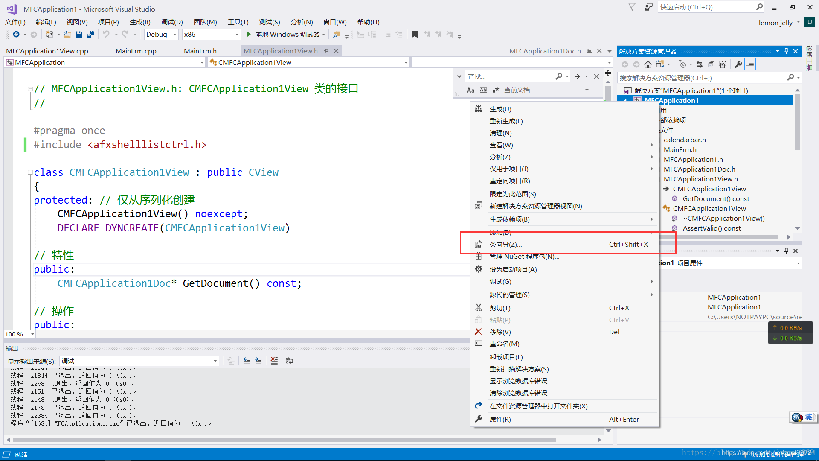Click the notifications flag icon

click(632, 7)
